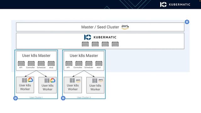Click Google Cloud logo on first worker in Cluster I

(x=30, y=80)
